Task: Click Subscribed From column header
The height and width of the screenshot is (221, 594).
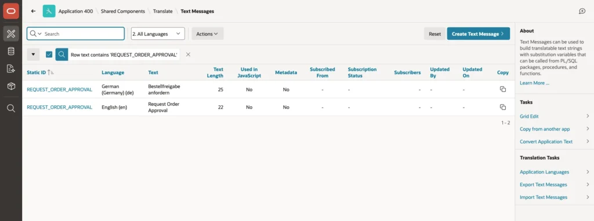Action: pos(323,72)
